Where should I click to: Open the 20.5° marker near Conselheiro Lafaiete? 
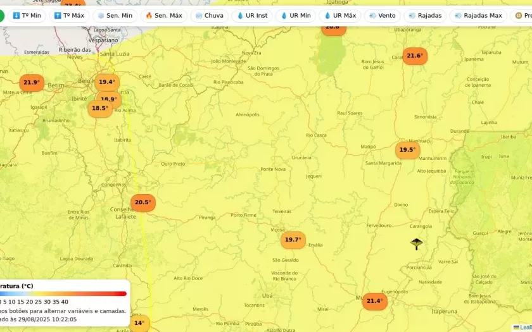click(142, 202)
